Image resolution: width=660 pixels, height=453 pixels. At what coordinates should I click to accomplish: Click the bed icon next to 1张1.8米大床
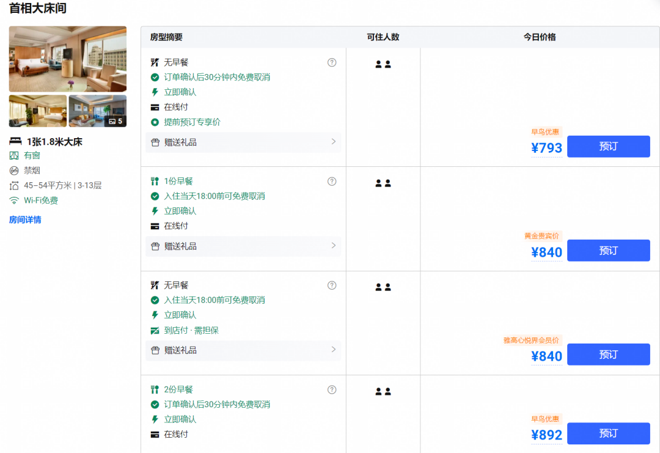click(15, 141)
